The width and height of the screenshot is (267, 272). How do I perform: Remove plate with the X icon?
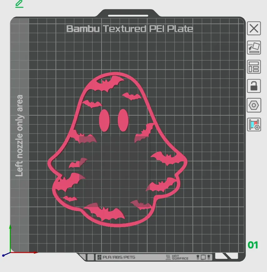coord(254,28)
